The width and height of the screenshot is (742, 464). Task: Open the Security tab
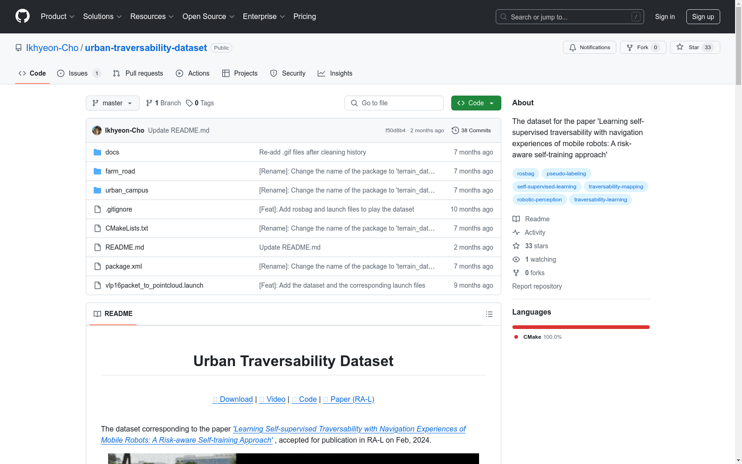(x=288, y=73)
